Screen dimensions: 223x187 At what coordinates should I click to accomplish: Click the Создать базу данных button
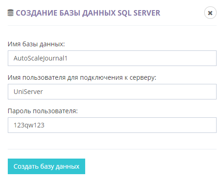[46, 166]
